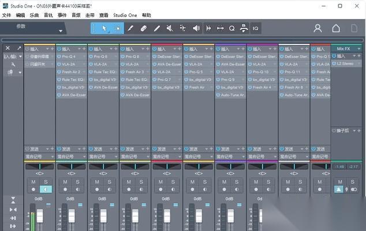
Task: Click the volume fader on the first channel
Action: pyautogui.click(x=40, y=216)
